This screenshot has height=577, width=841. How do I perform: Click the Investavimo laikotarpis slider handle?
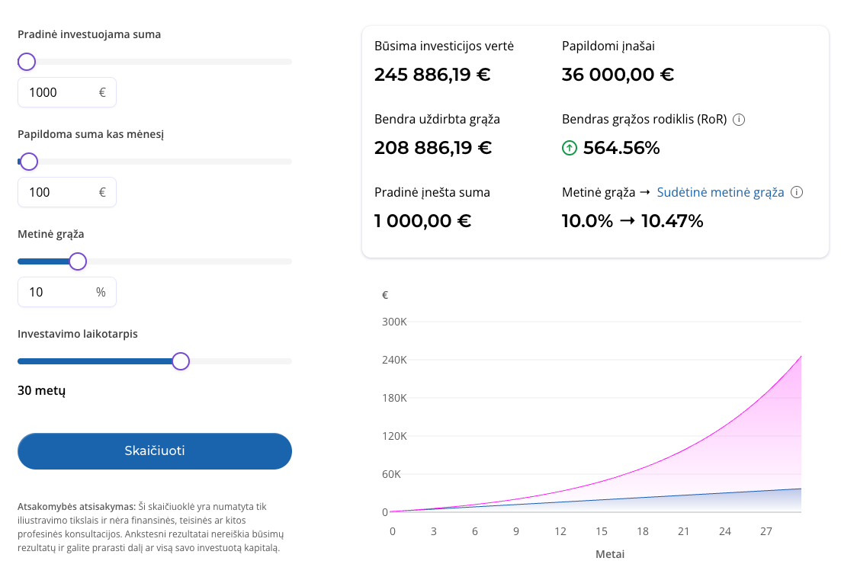coord(181,361)
